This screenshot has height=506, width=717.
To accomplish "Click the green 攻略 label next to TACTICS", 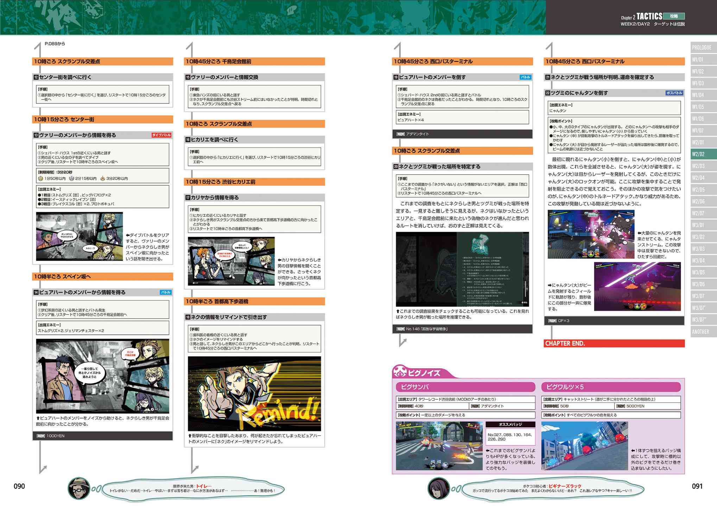I will point(674,16).
